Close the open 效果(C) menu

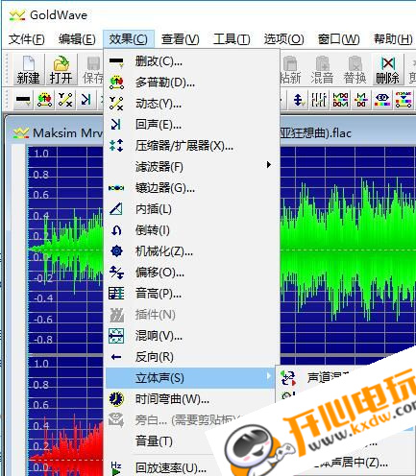(x=129, y=39)
